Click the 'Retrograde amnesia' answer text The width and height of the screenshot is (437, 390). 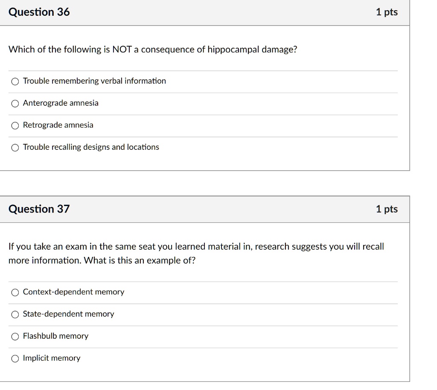point(58,125)
